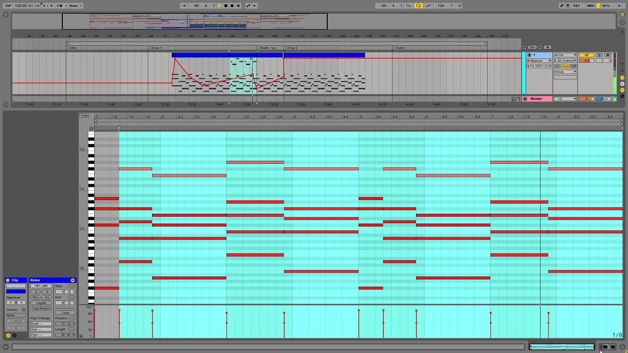Open the Massive device chooser dropdown

click(540, 60)
